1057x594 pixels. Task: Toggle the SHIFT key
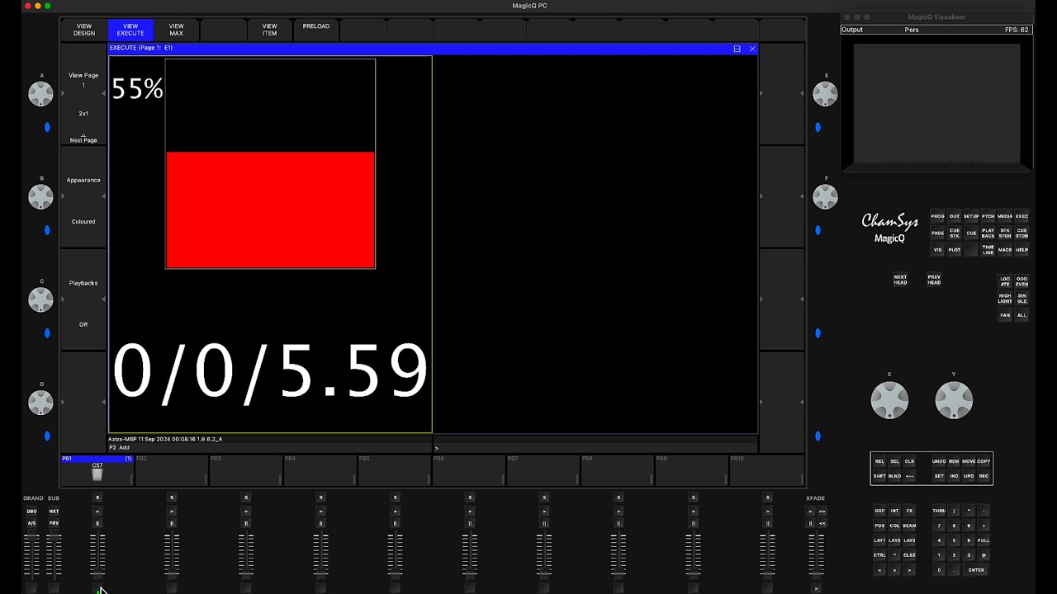[x=879, y=476]
